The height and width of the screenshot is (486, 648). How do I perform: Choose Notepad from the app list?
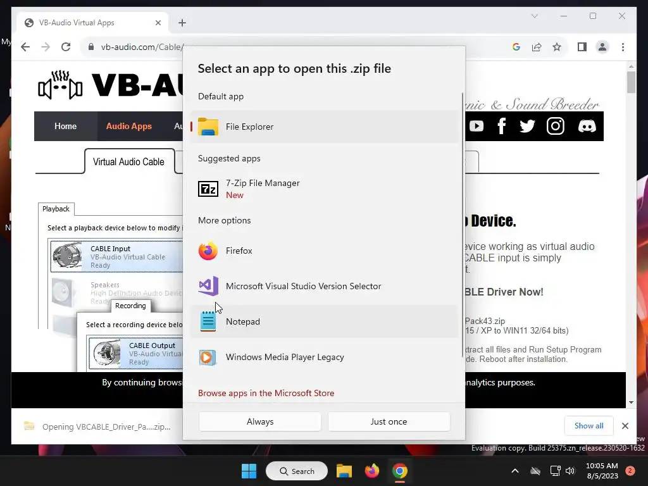coord(324,321)
